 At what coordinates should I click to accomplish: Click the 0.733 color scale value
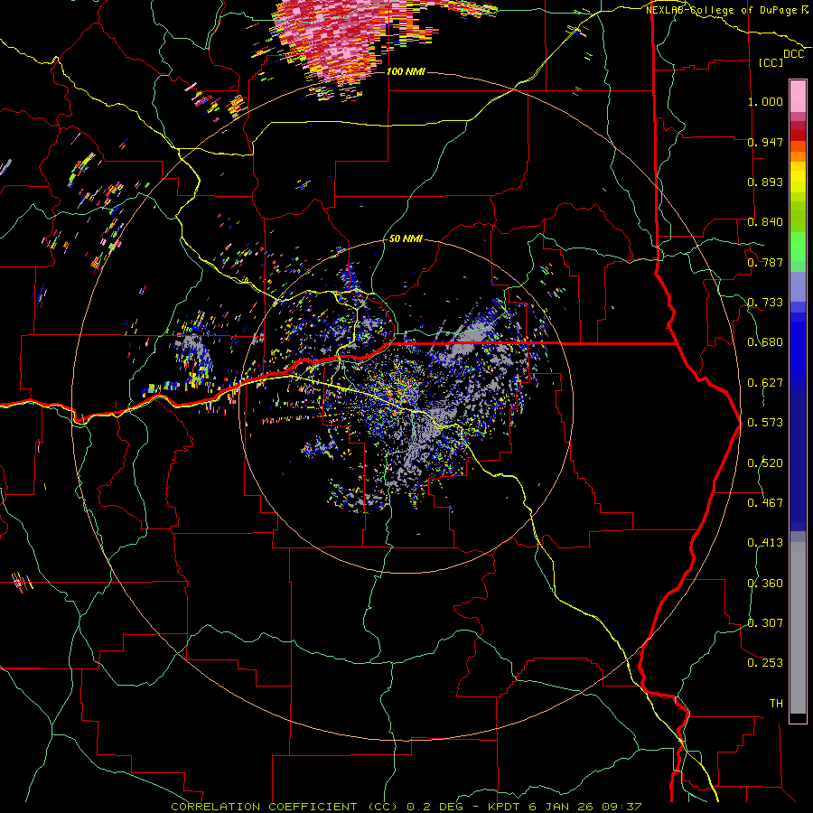[x=765, y=303]
